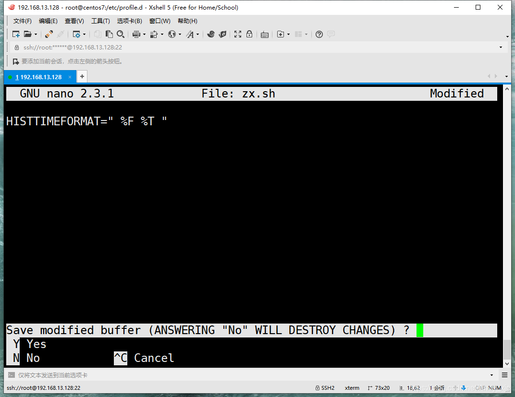Click the Help question mark icon

(319, 34)
